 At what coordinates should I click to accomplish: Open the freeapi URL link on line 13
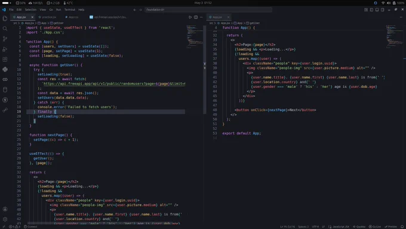(x=114, y=84)
